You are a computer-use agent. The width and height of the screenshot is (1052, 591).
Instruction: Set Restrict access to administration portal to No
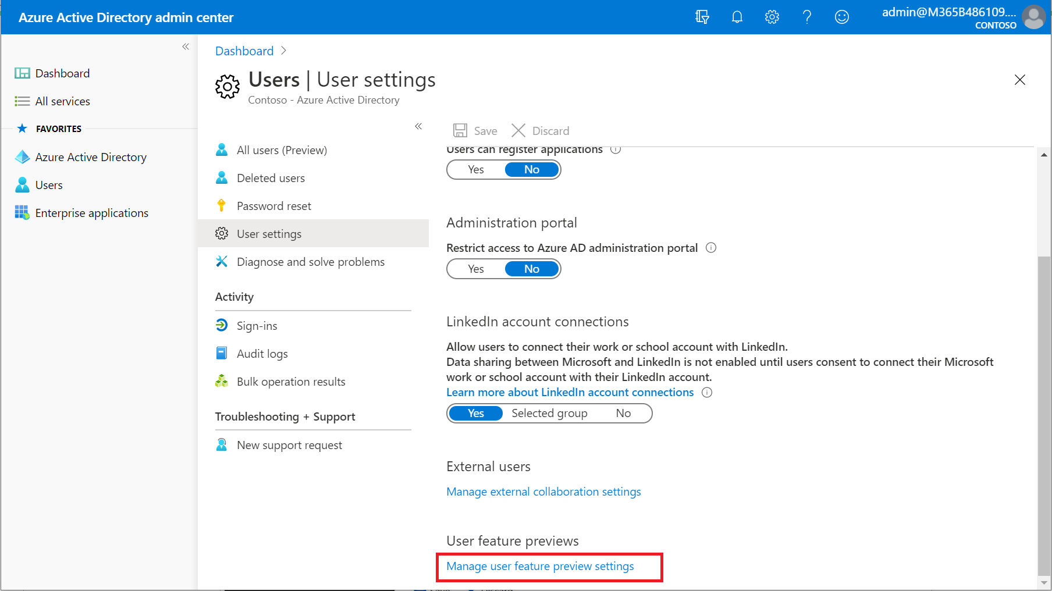tap(532, 269)
